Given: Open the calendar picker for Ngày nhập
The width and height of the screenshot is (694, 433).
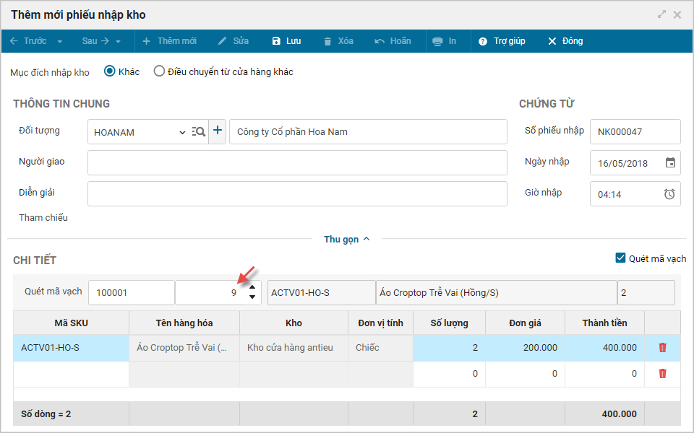Looking at the screenshot, I should pos(670,163).
